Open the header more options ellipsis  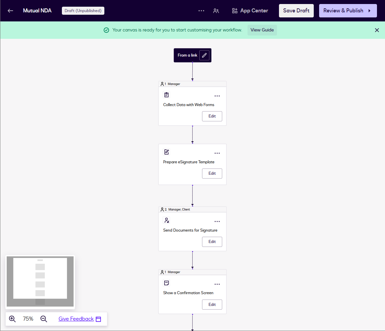[201, 11]
